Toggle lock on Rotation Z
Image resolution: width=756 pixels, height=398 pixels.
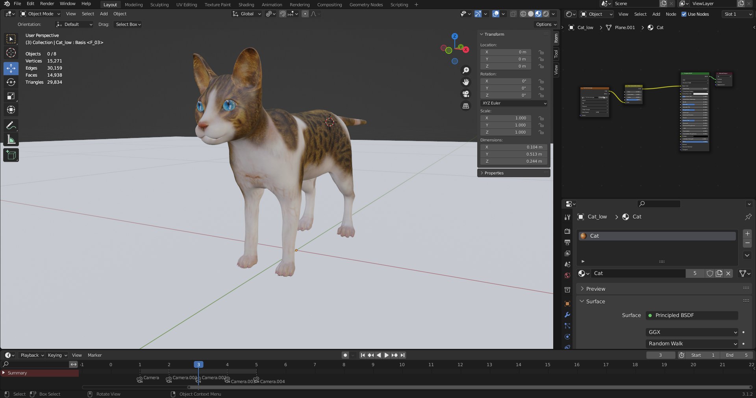(x=541, y=95)
